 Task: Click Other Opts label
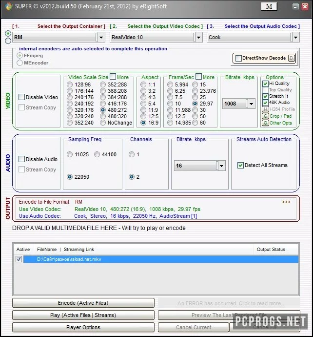coord(281,123)
